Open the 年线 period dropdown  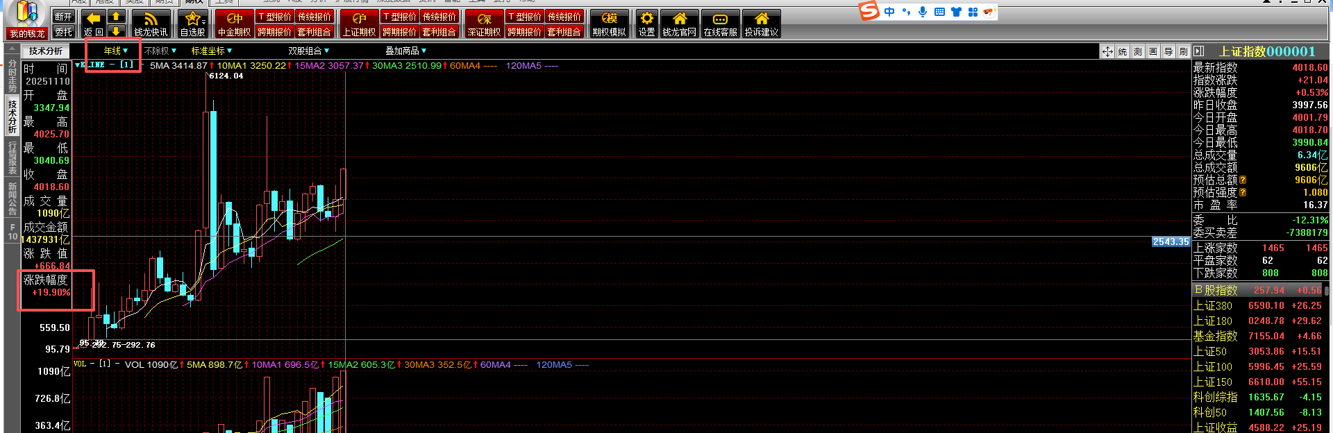116,51
